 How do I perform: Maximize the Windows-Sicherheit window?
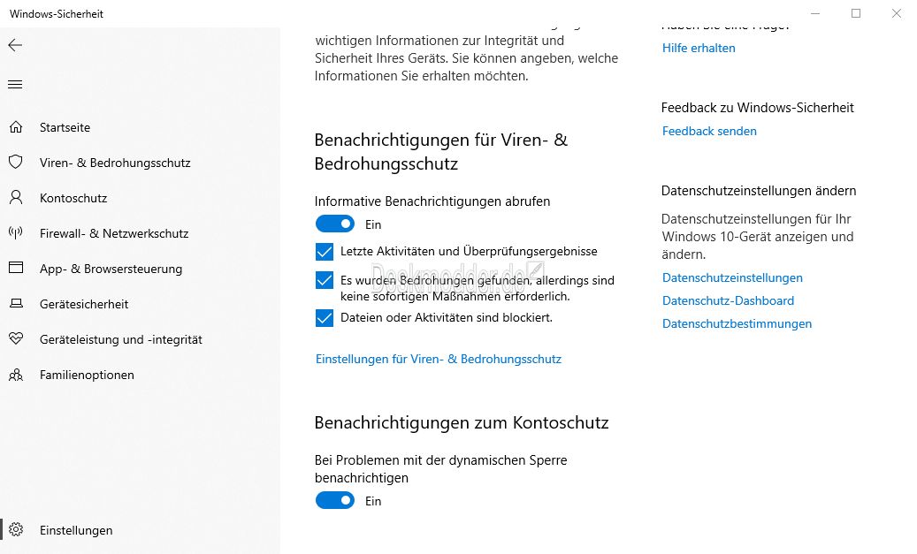point(856,13)
